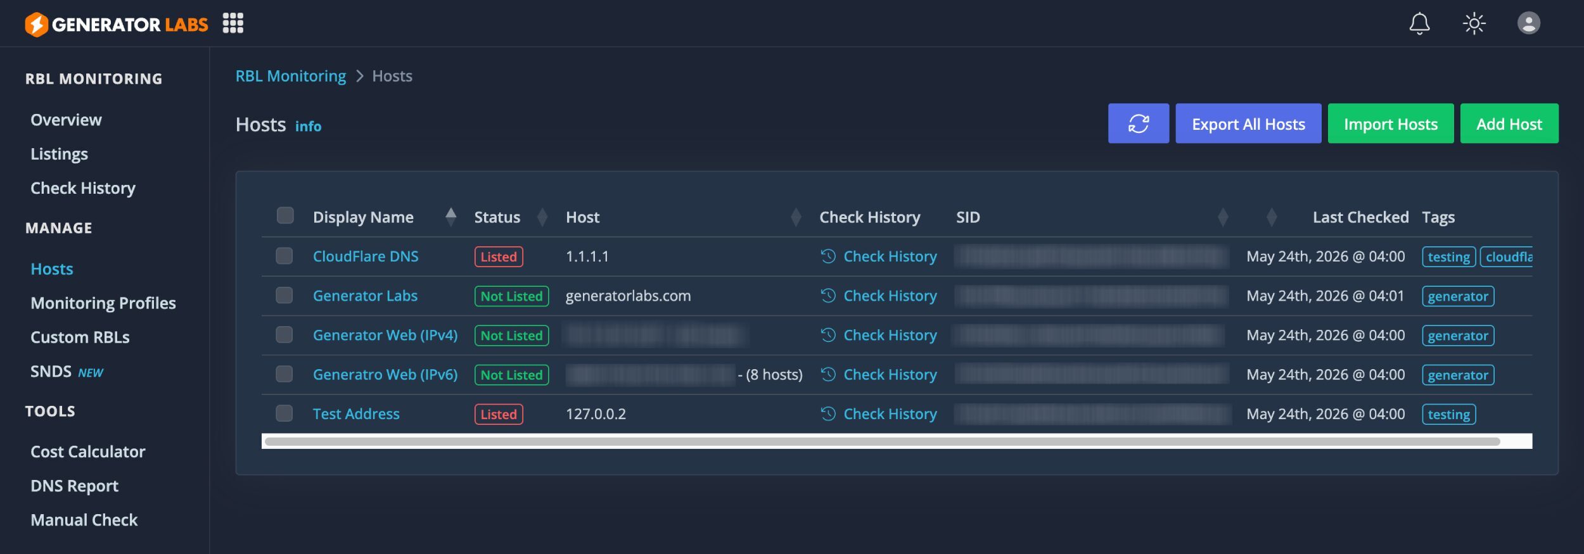The width and height of the screenshot is (1584, 554).
Task: Click the refresh hosts button
Action: tap(1139, 123)
